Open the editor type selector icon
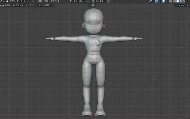This screenshot has height=119, width=190. (2, 1)
